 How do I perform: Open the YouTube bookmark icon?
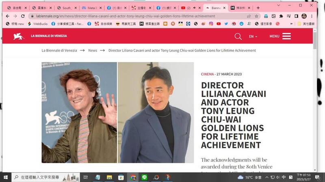219,24
